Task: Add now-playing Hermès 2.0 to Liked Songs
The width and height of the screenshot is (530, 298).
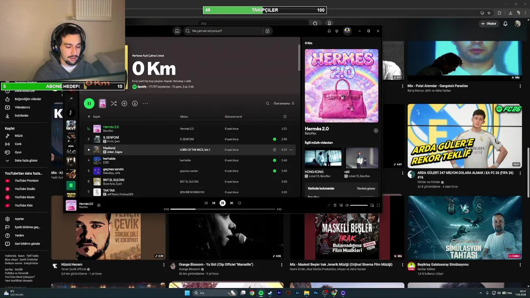Action: (99, 205)
